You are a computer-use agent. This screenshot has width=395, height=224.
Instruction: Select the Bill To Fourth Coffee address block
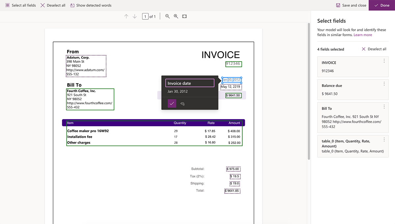tap(90, 99)
